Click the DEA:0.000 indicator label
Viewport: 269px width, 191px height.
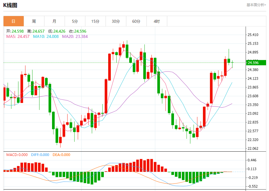pyautogui.click(x=61, y=155)
